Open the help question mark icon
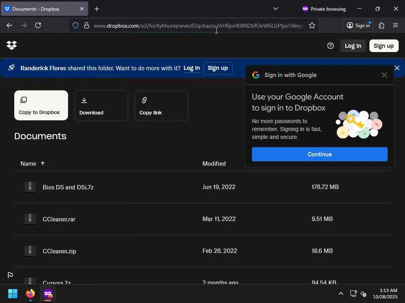This screenshot has height=303, width=405. tap(330, 46)
